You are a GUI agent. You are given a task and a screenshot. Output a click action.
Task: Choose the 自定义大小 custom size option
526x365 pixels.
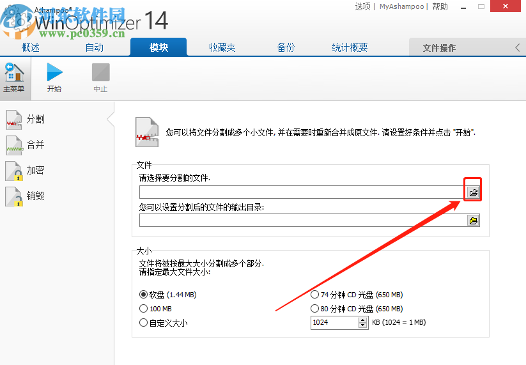click(x=164, y=323)
